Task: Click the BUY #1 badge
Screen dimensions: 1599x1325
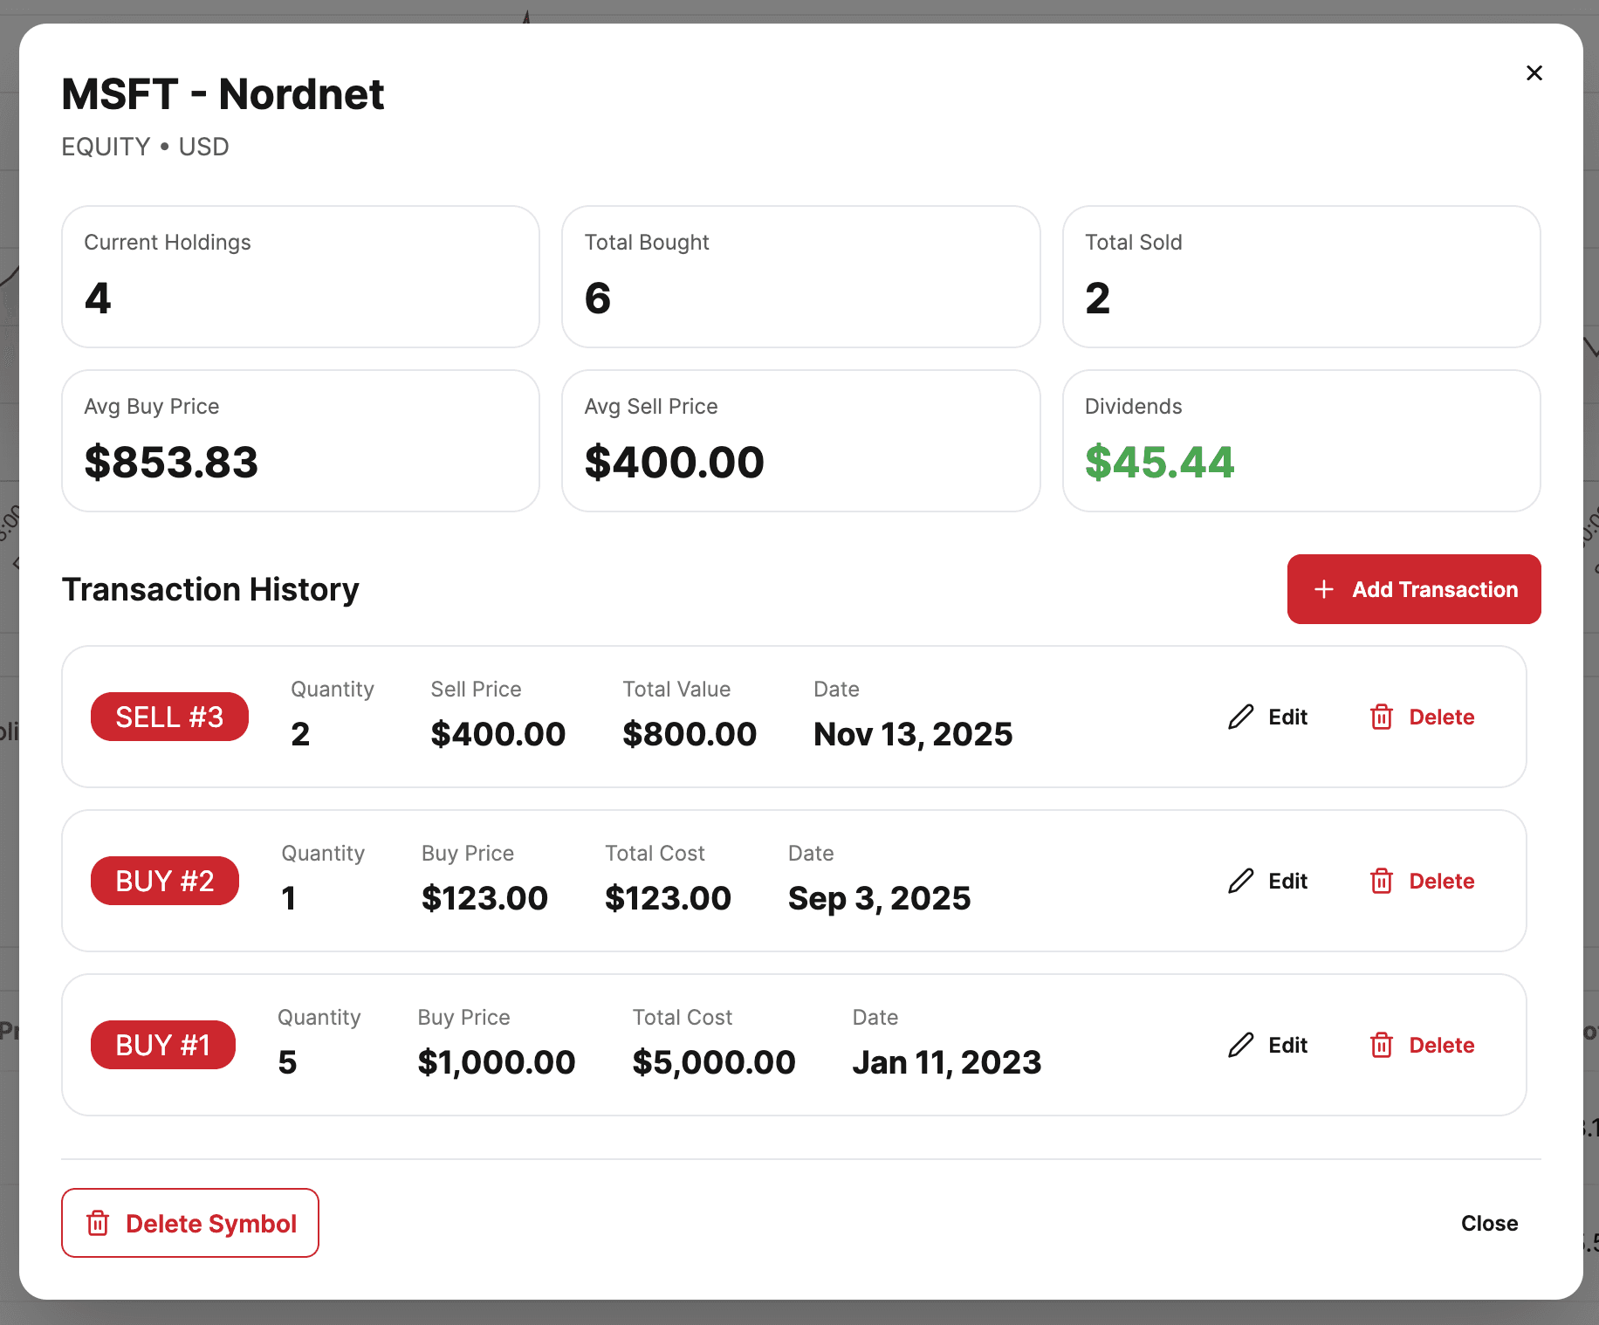Action: tap(162, 1045)
